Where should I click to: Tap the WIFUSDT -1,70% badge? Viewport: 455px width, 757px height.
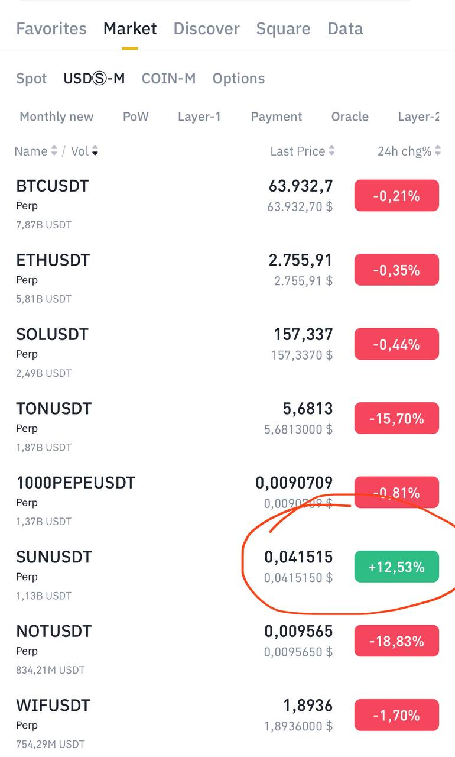coord(396,716)
